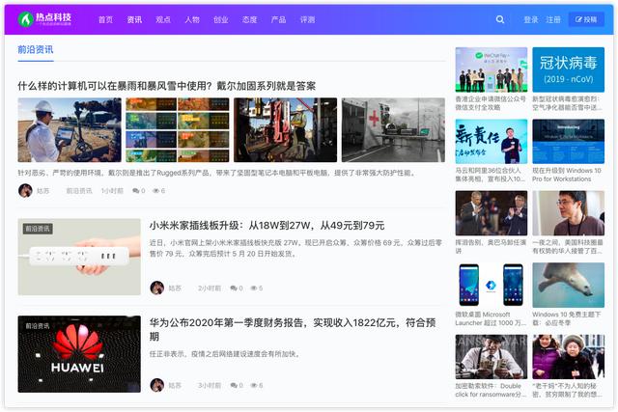The width and height of the screenshot is (618, 412).
Task: Click the Xiaomi summary mentioning 众筹价格 69 元
Action: coord(295,248)
